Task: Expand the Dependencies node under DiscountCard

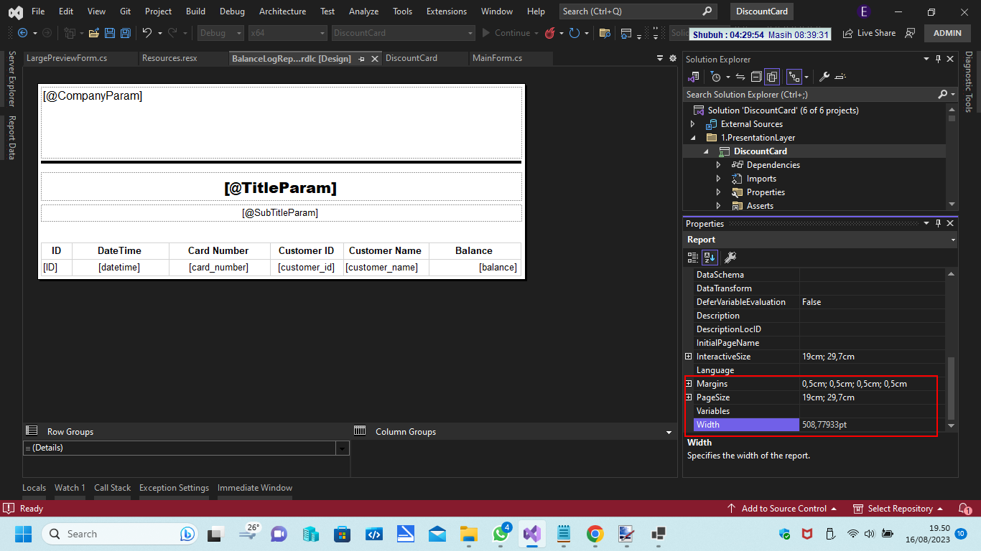Action: pyautogui.click(x=718, y=164)
